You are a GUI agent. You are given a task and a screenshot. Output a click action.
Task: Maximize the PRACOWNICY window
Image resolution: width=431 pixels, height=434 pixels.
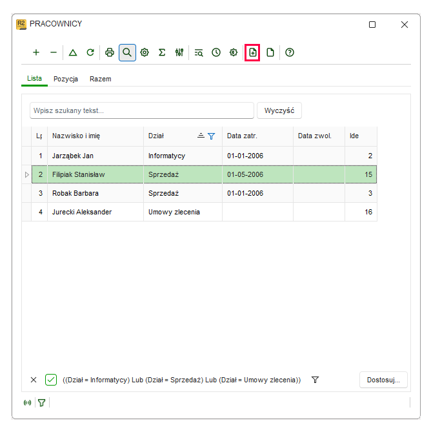click(372, 25)
